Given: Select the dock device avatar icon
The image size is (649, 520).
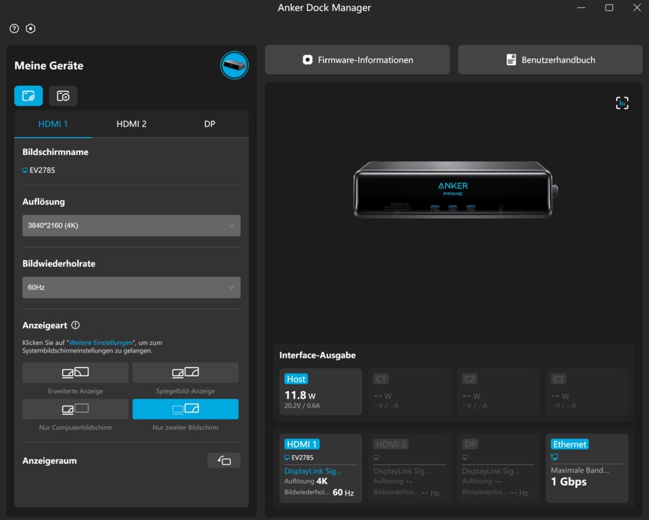Looking at the screenshot, I should [x=235, y=66].
